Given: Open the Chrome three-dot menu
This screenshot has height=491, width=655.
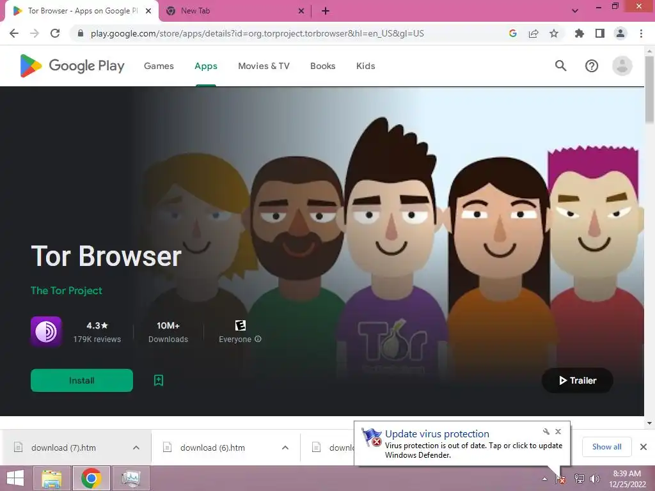Looking at the screenshot, I should coord(641,33).
